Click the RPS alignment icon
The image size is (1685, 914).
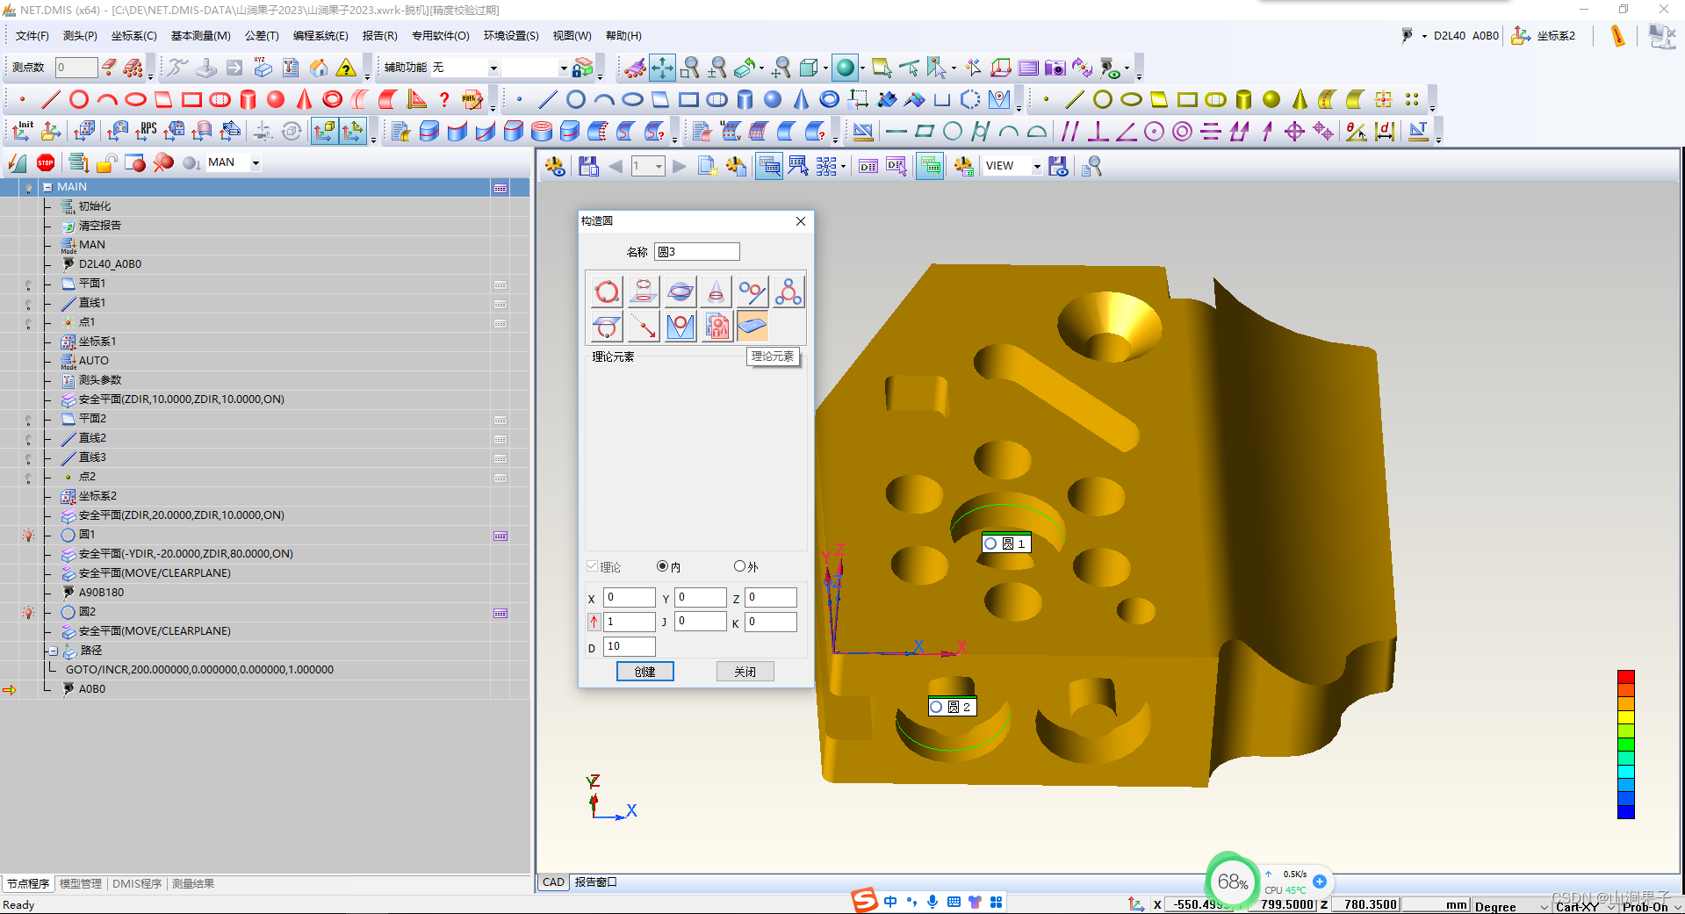pos(146,131)
